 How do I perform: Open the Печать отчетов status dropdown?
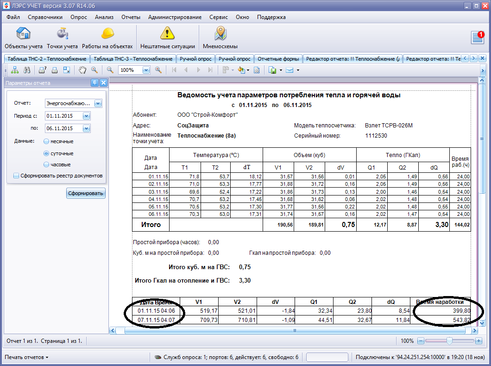point(26,357)
